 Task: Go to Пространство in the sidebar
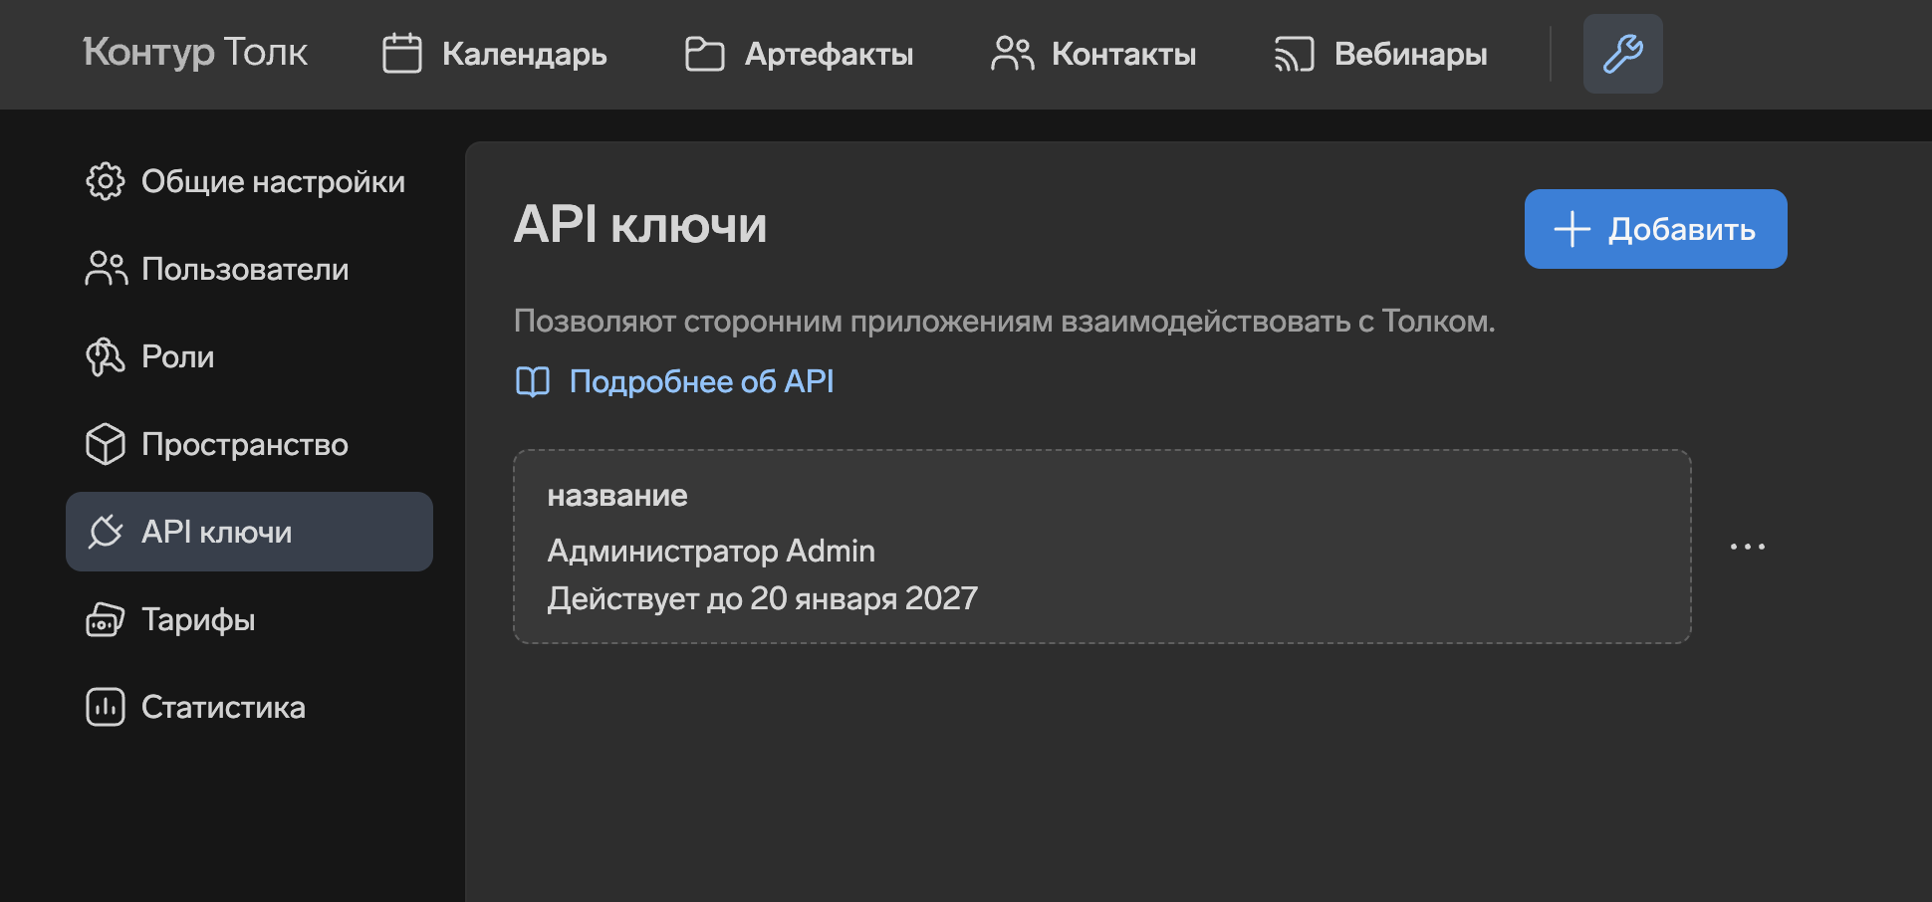pyautogui.click(x=249, y=444)
